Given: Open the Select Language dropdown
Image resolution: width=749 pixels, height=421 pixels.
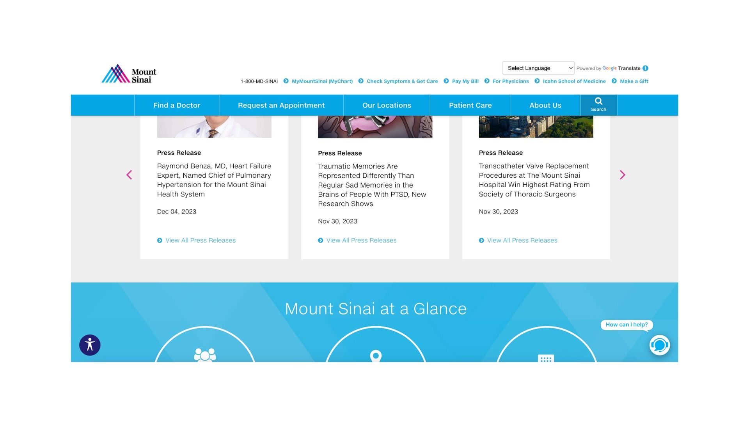Looking at the screenshot, I should click(x=538, y=68).
